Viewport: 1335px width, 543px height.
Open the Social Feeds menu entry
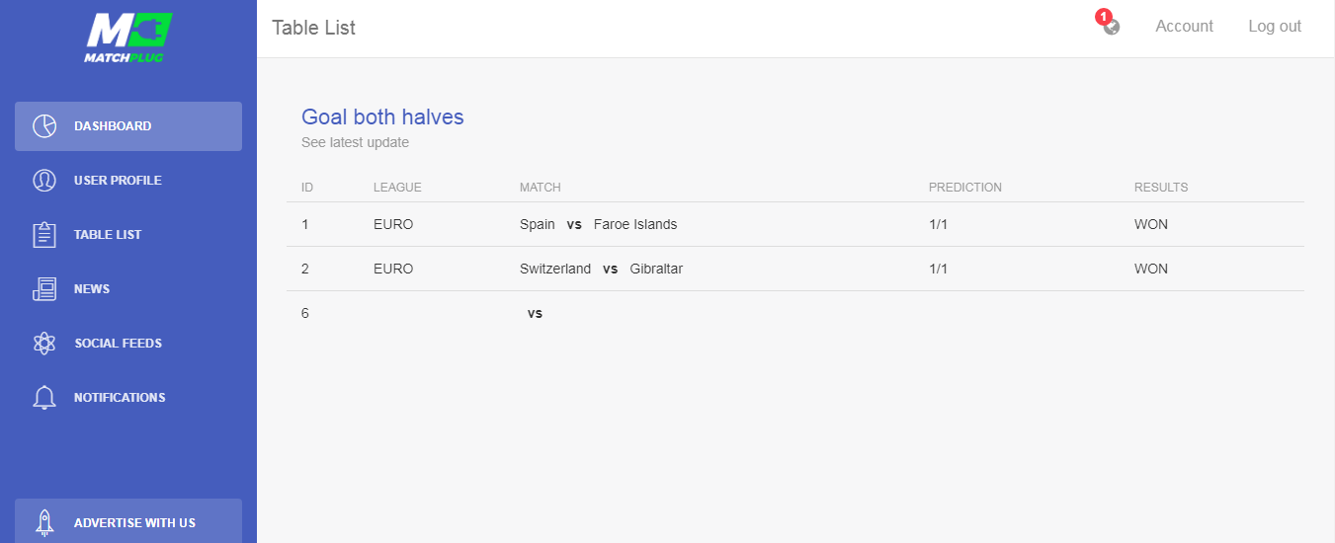pos(128,344)
